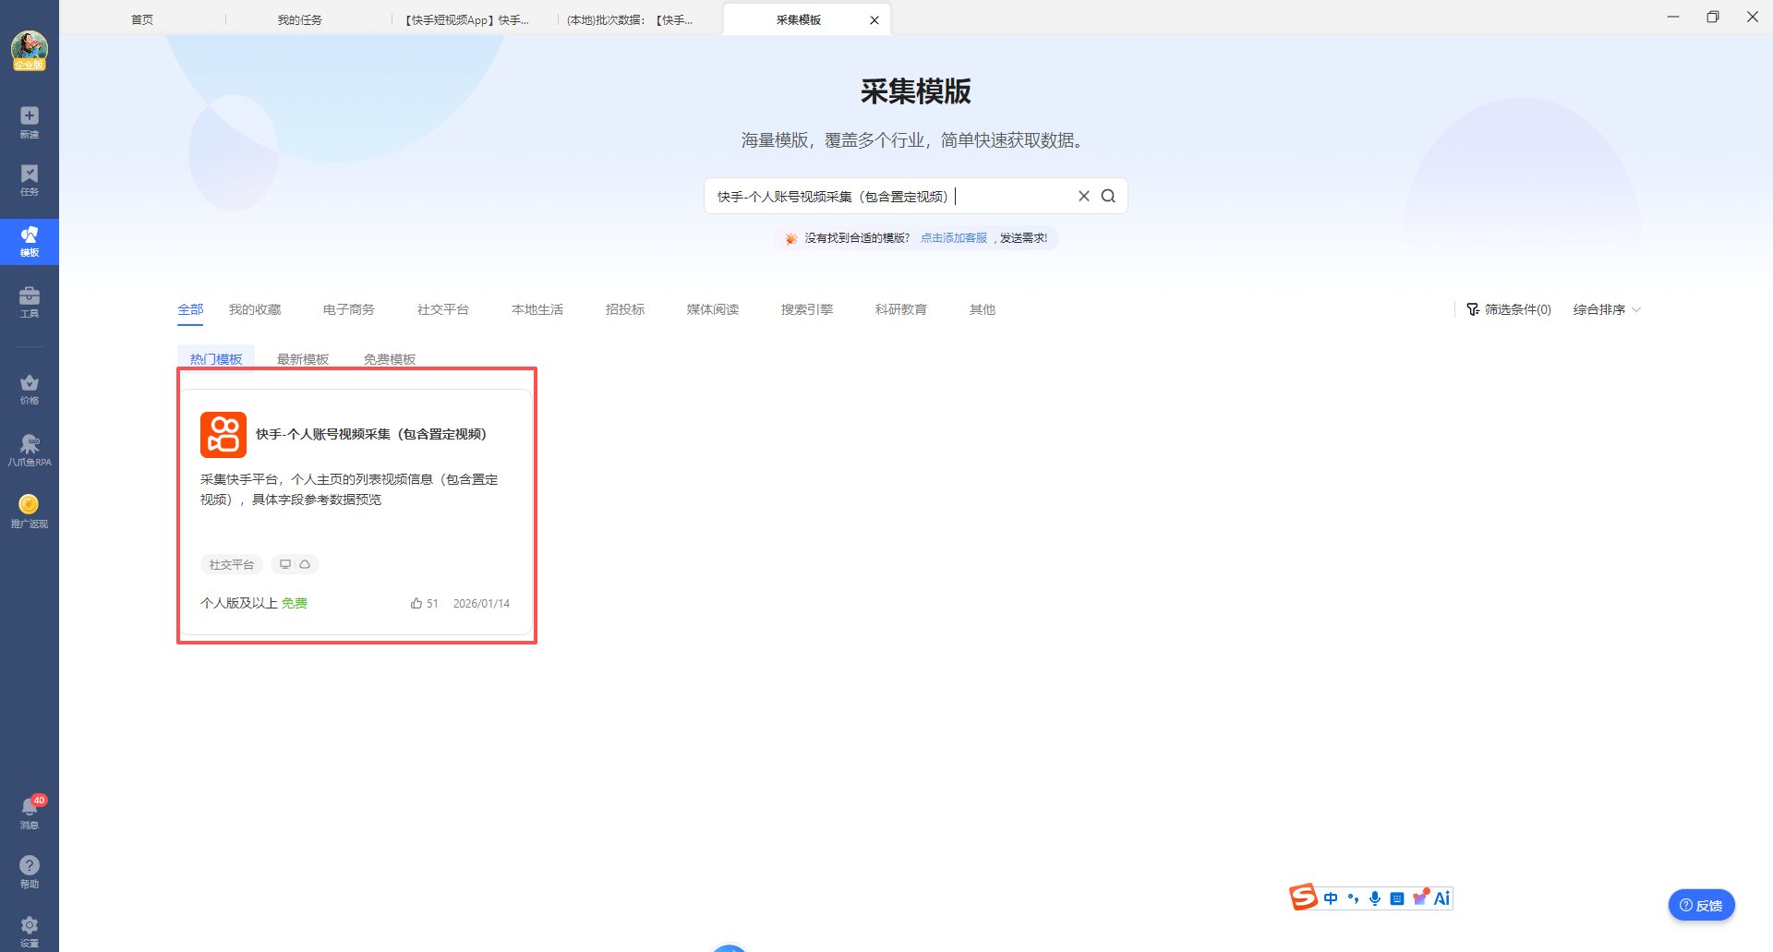This screenshot has width=1773, height=952.
Task: Open the 快手-个人账号视频采集 template title
Action: tap(371, 434)
